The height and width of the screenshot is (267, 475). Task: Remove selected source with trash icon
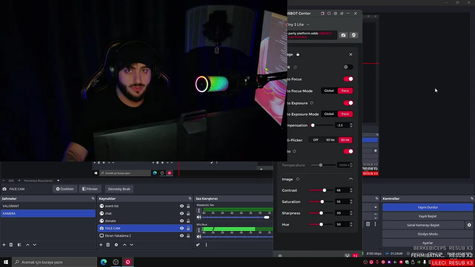pos(108,245)
